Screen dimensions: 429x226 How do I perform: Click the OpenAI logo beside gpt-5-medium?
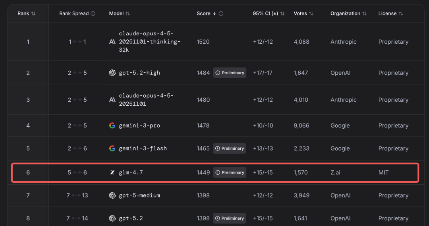112,195
